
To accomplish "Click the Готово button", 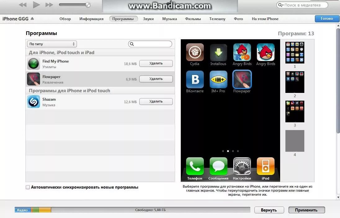I will pyautogui.click(x=327, y=19).
